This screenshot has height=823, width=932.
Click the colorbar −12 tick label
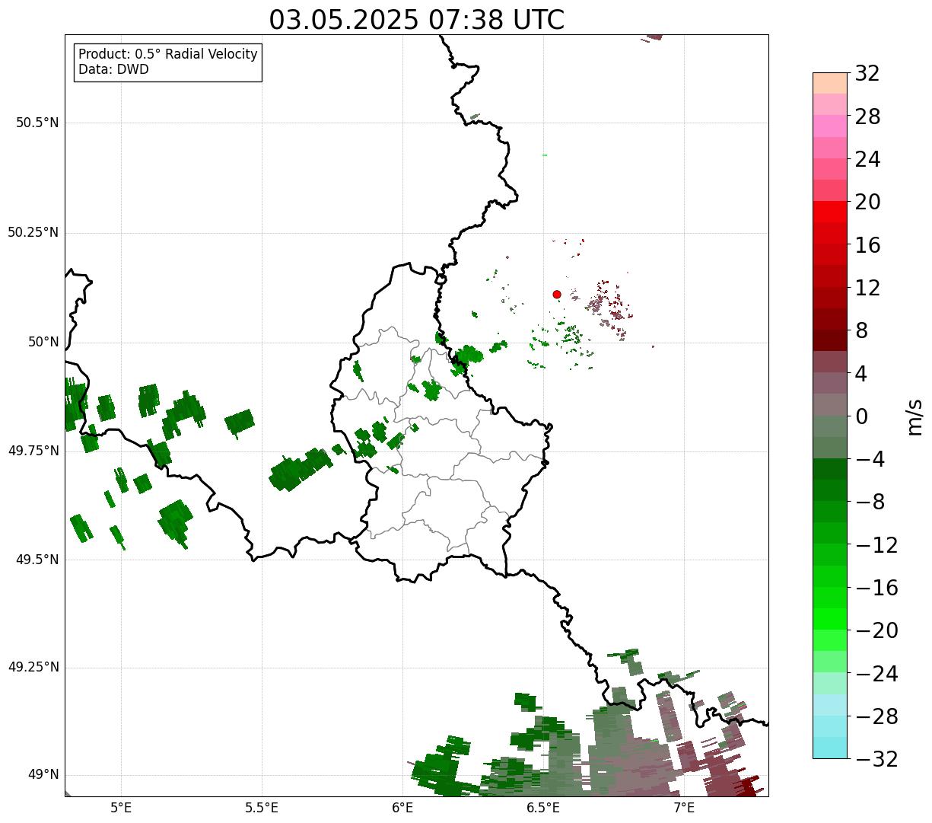tap(876, 545)
